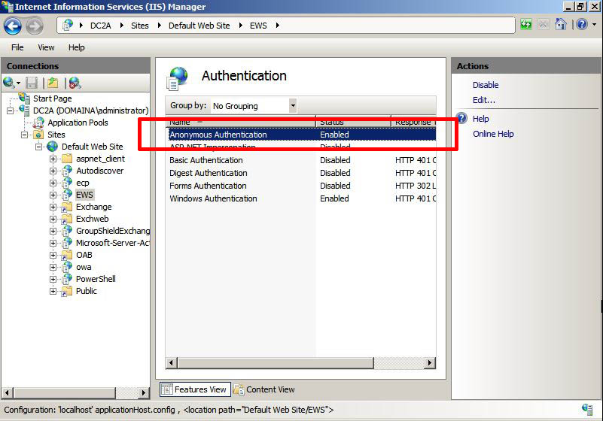Click the ecp application icon

pos(67,183)
